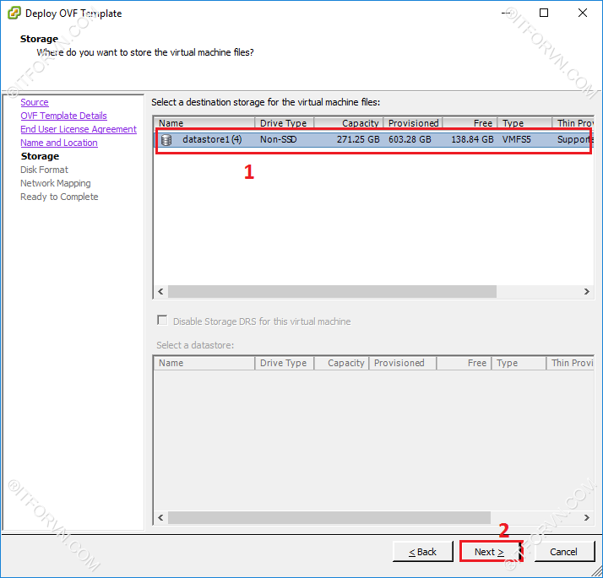Open the Source step link
This screenshot has width=603, height=578.
pyautogui.click(x=35, y=102)
